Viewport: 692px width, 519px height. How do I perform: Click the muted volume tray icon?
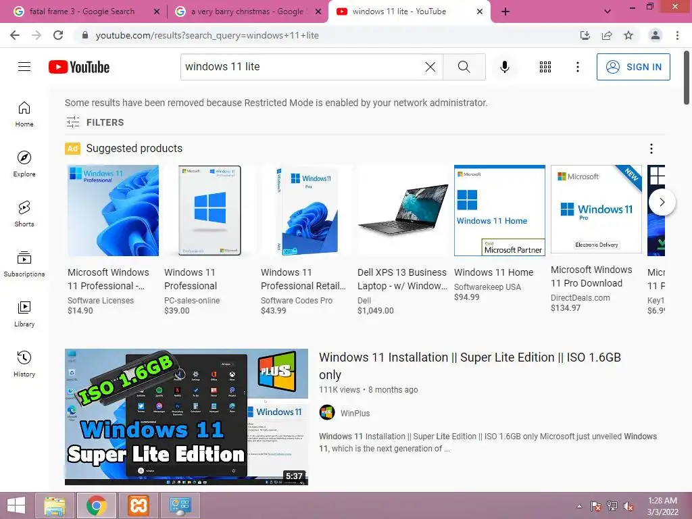pos(628,506)
